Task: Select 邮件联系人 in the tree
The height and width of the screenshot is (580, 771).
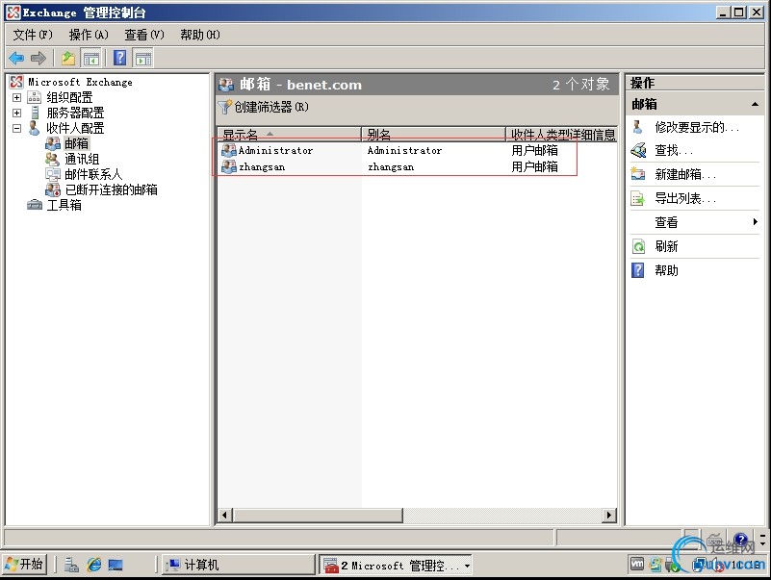Action: point(93,174)
